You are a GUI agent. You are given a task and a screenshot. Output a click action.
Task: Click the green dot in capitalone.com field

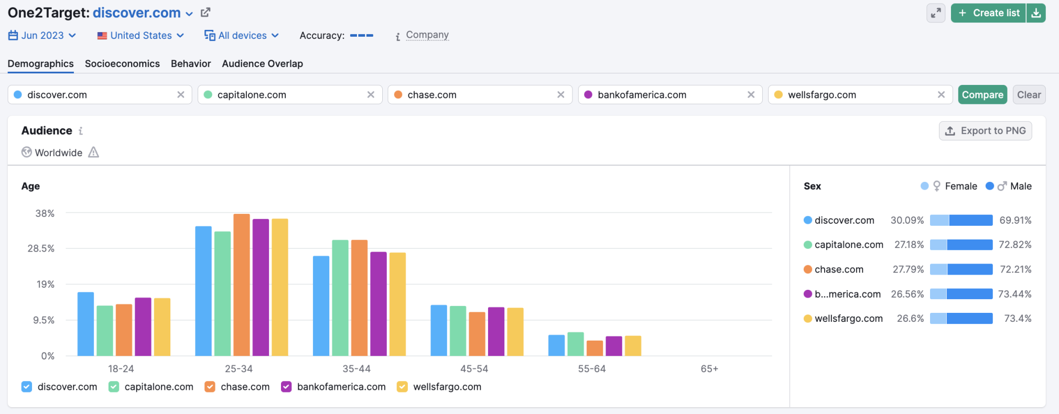click(x=208, y=95)
